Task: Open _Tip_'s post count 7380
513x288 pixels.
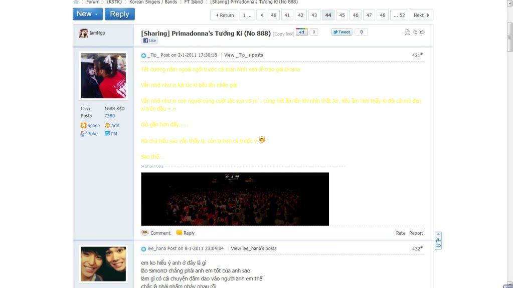Action: tap(110, 116)
